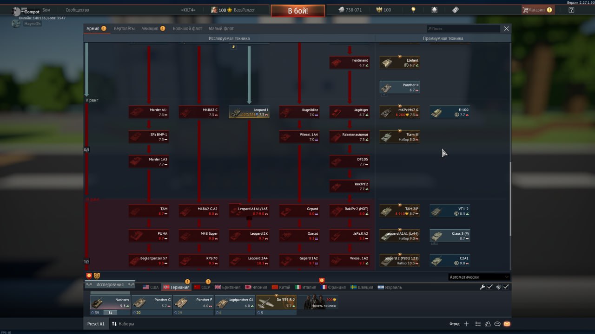Select the США country tab
The image size is (595, 334).
click(x=151, y=287)
